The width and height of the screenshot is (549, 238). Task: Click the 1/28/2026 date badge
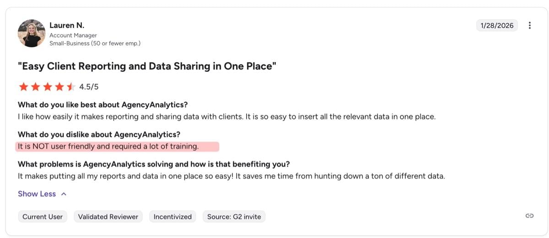[x=497, y=26]
